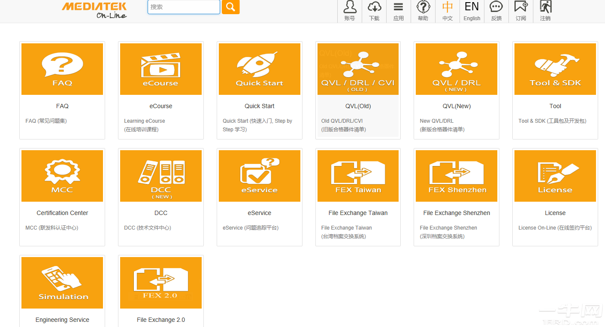Launch the Quick Start rocket tile icon
Image resolution: width=605 pixels, height=327 pixels.
point(260,69)
